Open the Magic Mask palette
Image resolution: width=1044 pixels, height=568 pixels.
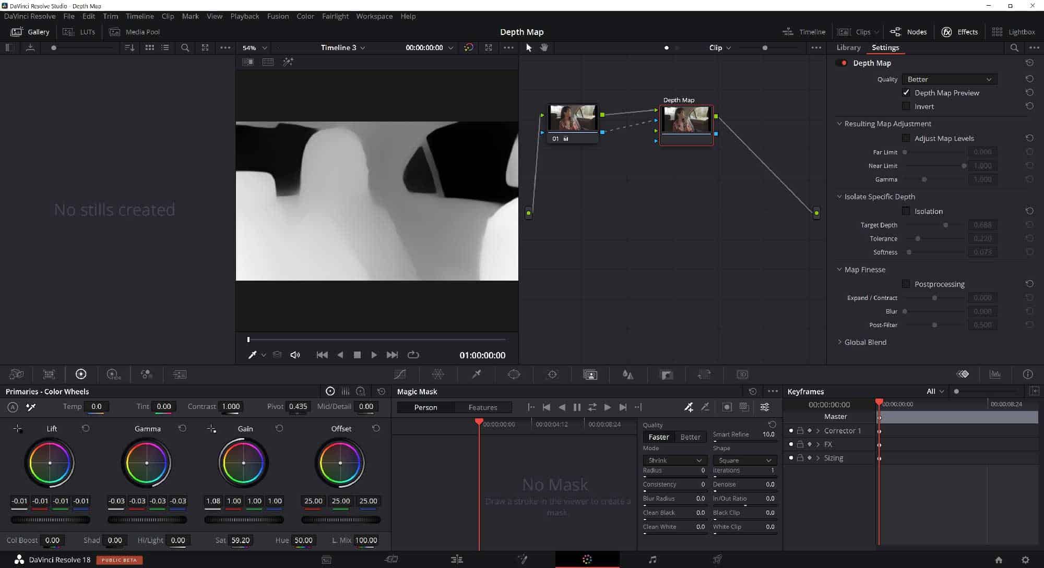[590, 374]
